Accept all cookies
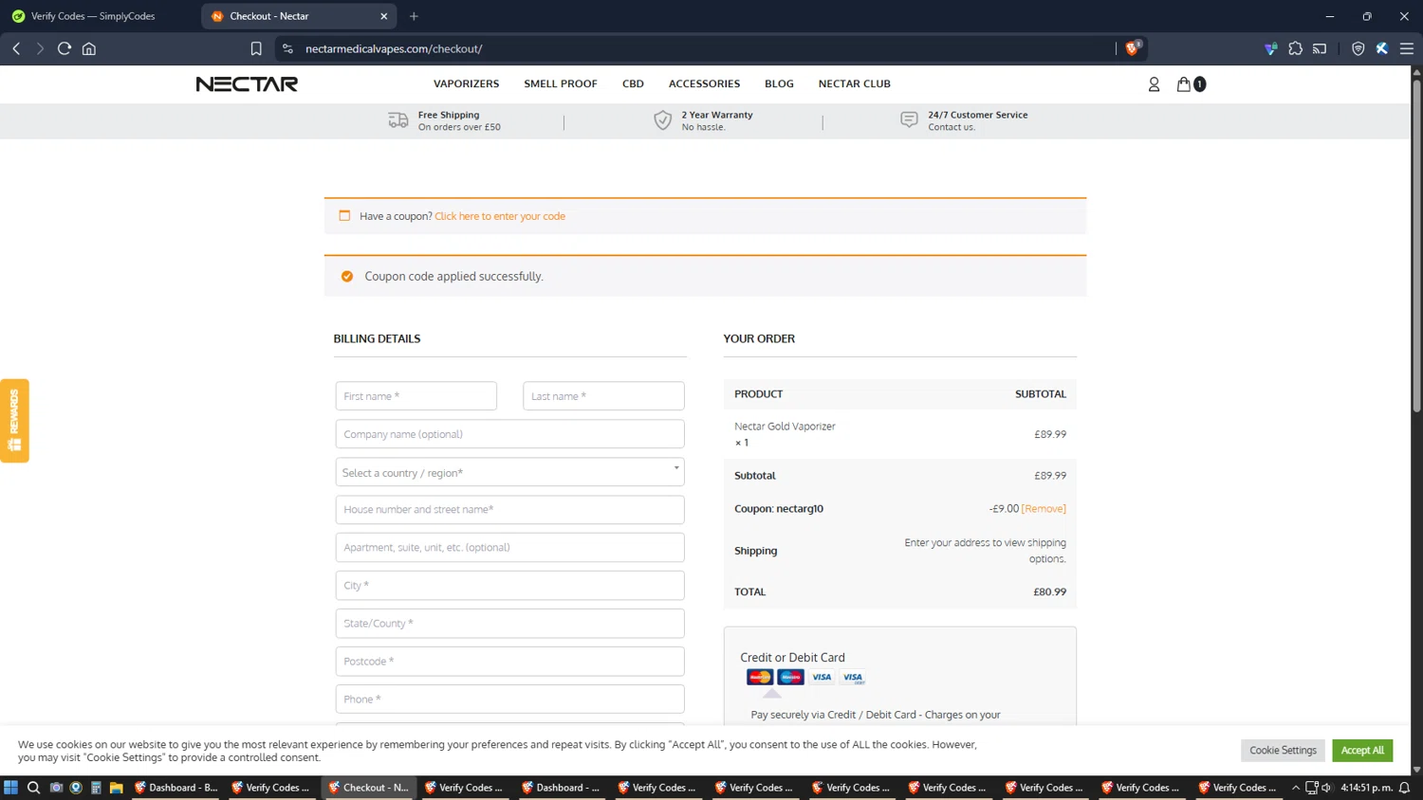The image size is (1423, 800). 1362,751
